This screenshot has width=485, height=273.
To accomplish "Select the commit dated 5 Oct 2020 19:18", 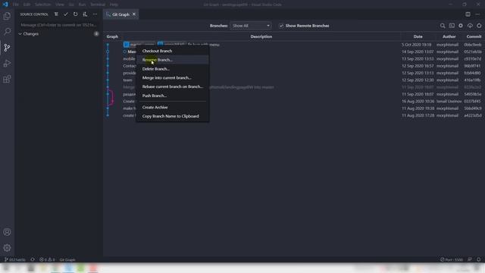I will coord(294,45).
